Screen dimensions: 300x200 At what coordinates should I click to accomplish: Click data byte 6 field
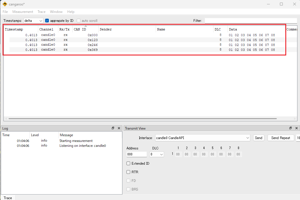(x=221, y=154)
